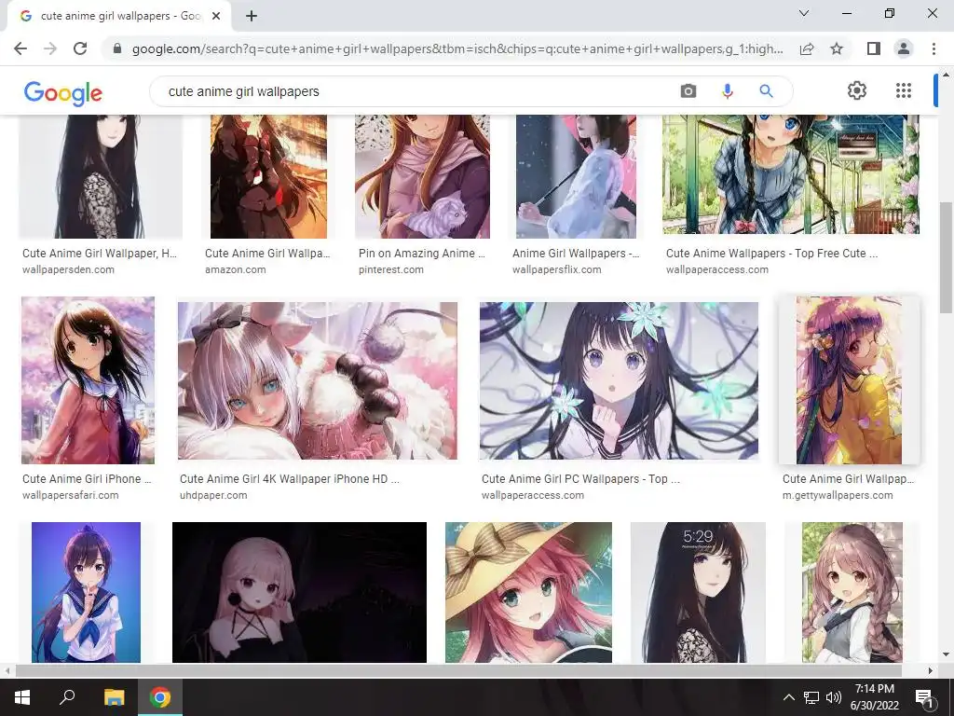The height and width of the screenshot is (716, 954).
Task: Share this page icon in address bar
Action: 807,48
